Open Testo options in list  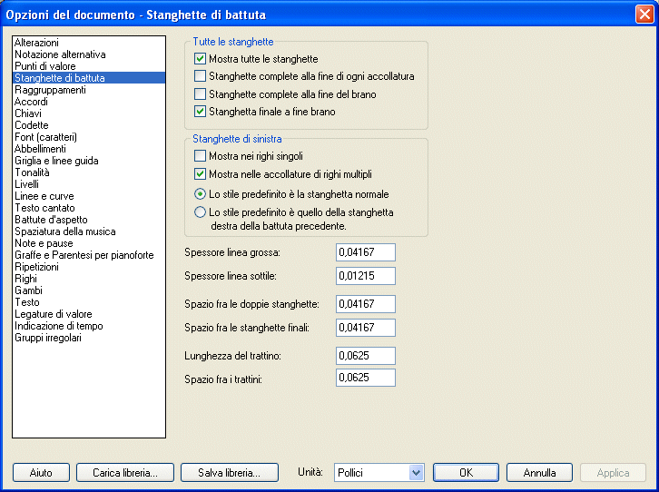[x=89, y=301]
